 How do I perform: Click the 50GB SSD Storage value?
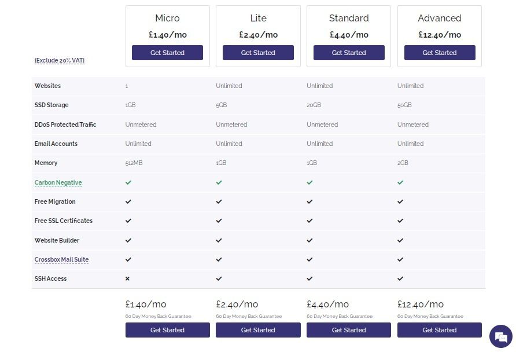(404, 105)
